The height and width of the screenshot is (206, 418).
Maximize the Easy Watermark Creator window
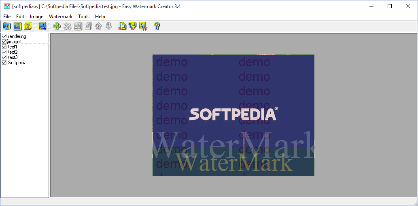pyautogui.click(x=390, y=6)
